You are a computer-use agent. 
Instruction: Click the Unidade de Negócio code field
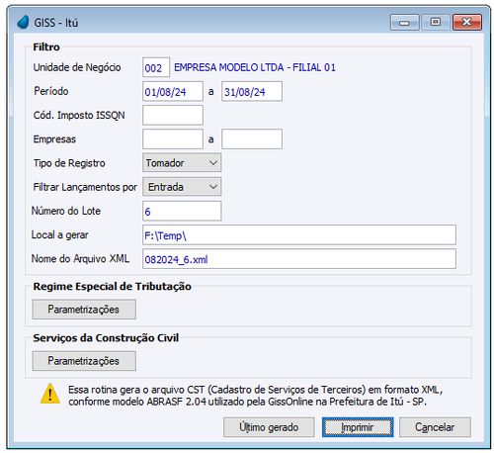156,67
